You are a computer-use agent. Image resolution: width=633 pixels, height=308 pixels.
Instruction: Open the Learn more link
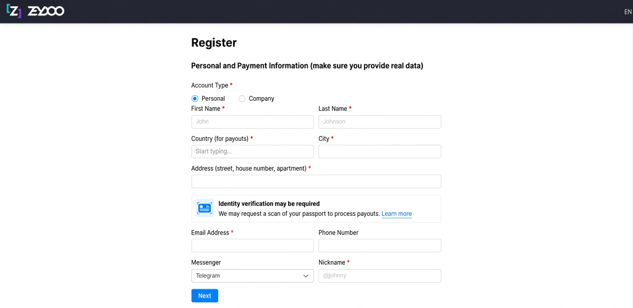396,214
